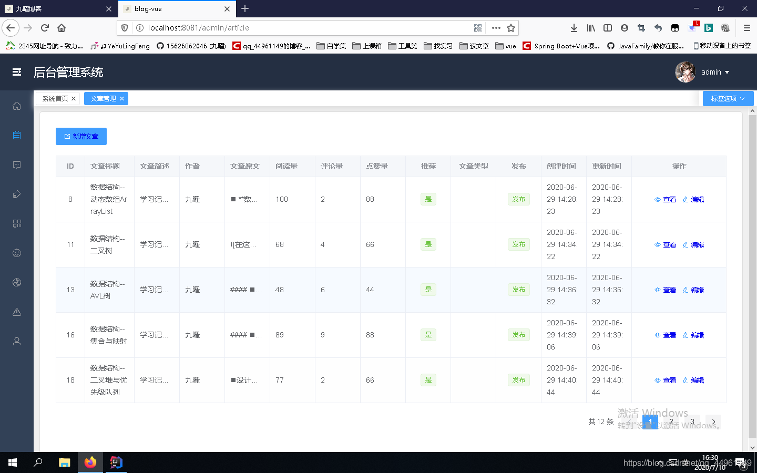Open the article calendar icon in sidebar
Screen dimensions: 757x473
(17, 136)
